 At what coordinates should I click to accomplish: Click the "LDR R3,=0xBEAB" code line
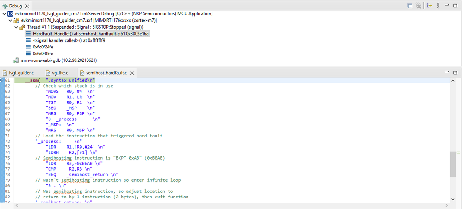point(74,163)
